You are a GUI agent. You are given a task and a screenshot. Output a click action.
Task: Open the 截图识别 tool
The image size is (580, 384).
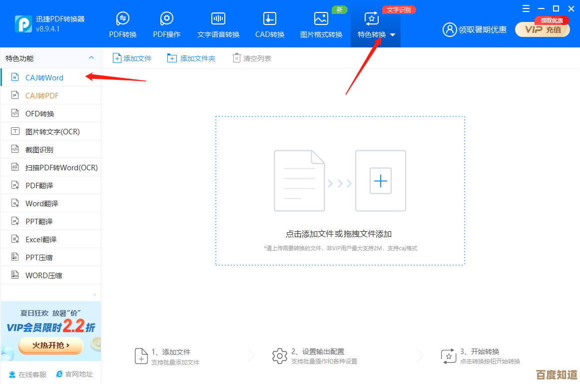40,149
